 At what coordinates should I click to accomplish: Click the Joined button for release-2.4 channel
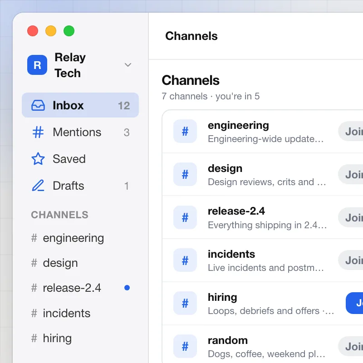click(x=351, y=218)
